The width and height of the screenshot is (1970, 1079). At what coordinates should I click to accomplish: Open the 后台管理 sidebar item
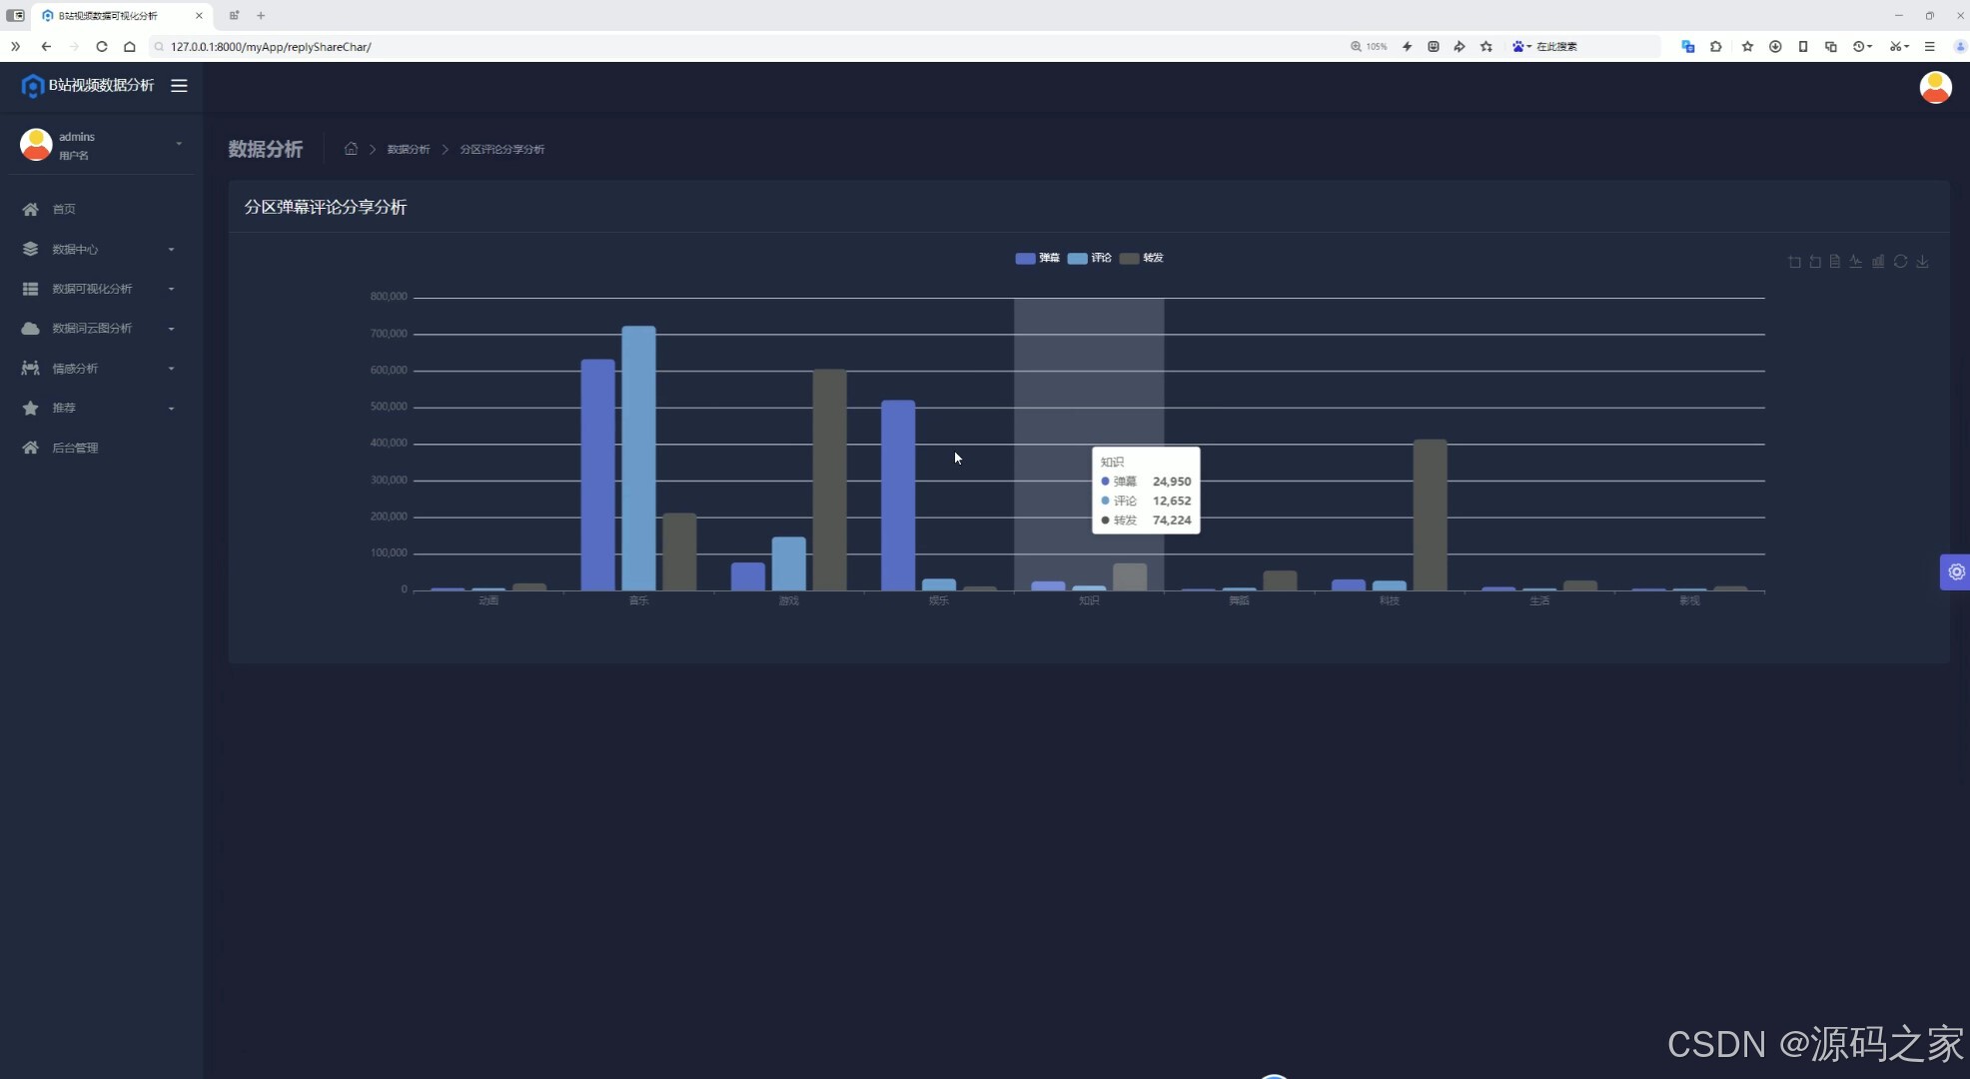point(75,448)
